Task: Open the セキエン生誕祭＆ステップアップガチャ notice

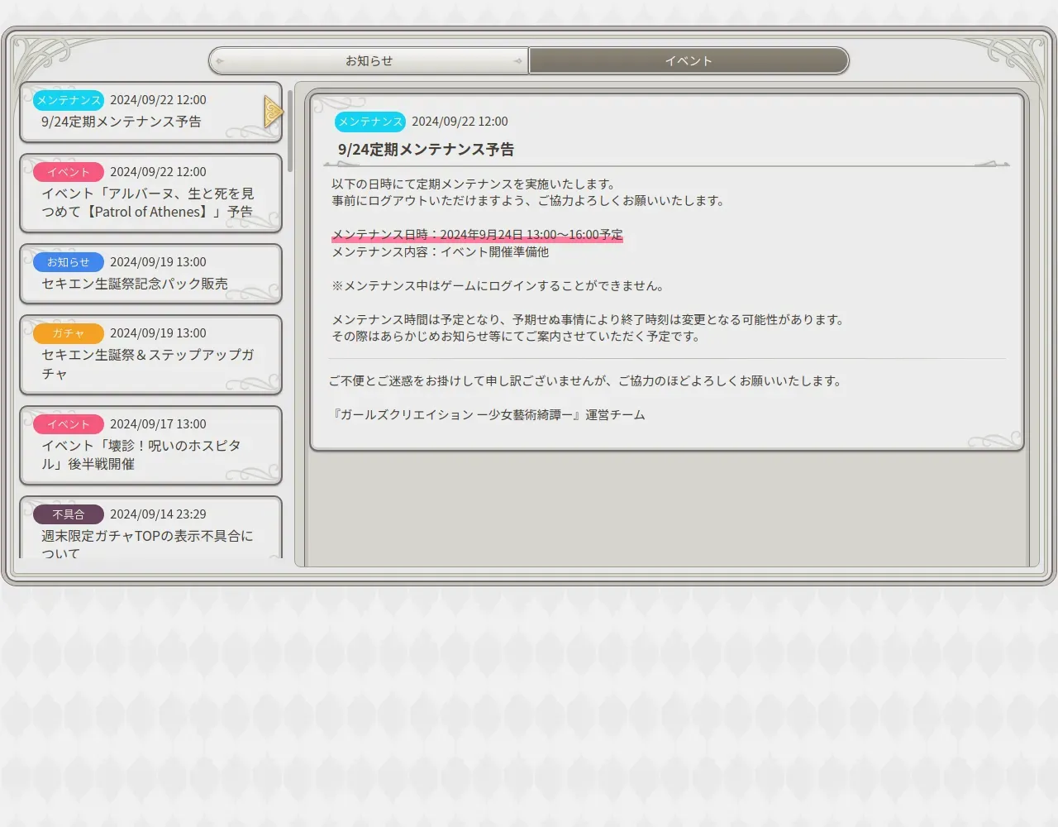Action: click(151, 355)
